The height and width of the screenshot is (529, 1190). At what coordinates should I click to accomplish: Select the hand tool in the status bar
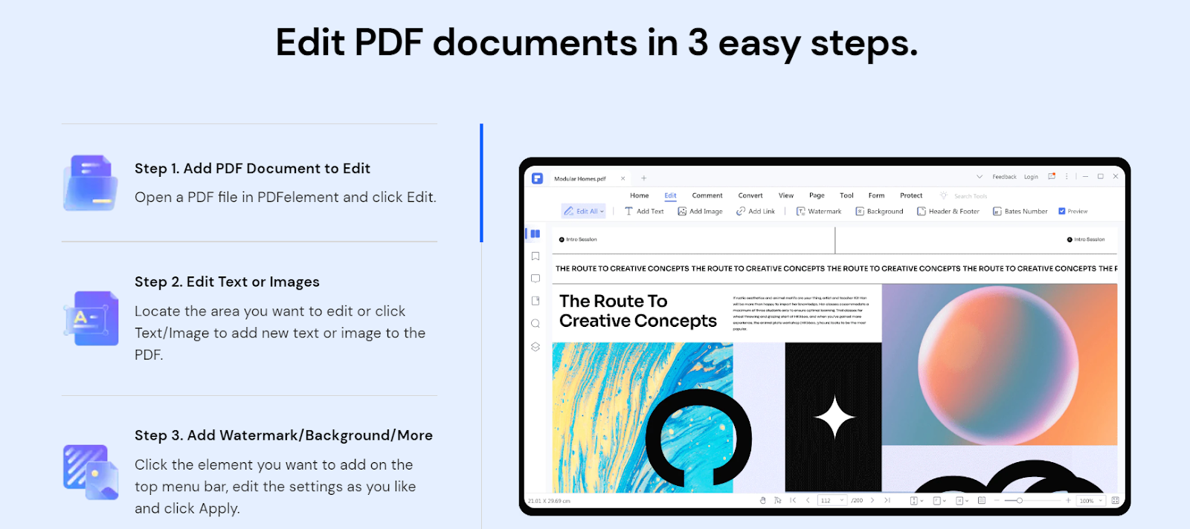click(763, 501)
